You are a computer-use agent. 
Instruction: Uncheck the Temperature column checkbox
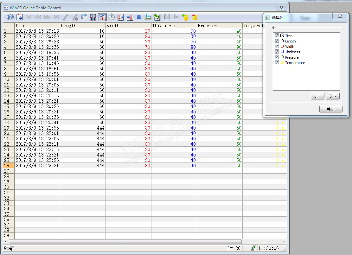(277, 62)
